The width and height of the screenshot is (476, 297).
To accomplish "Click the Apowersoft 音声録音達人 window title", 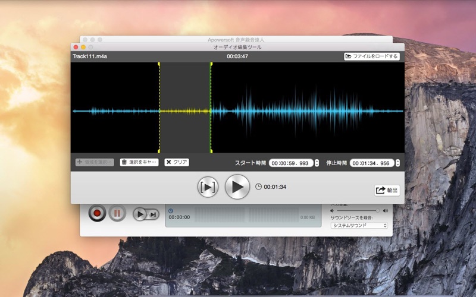I will pos(236,40).
